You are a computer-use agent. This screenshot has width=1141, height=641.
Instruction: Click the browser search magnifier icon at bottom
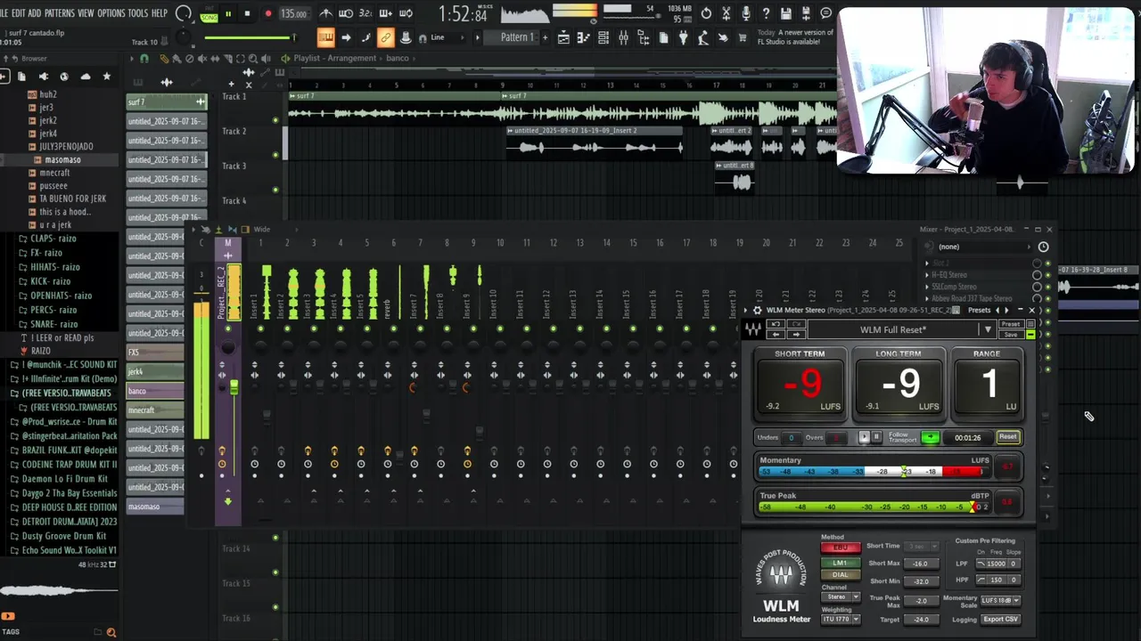111,632
